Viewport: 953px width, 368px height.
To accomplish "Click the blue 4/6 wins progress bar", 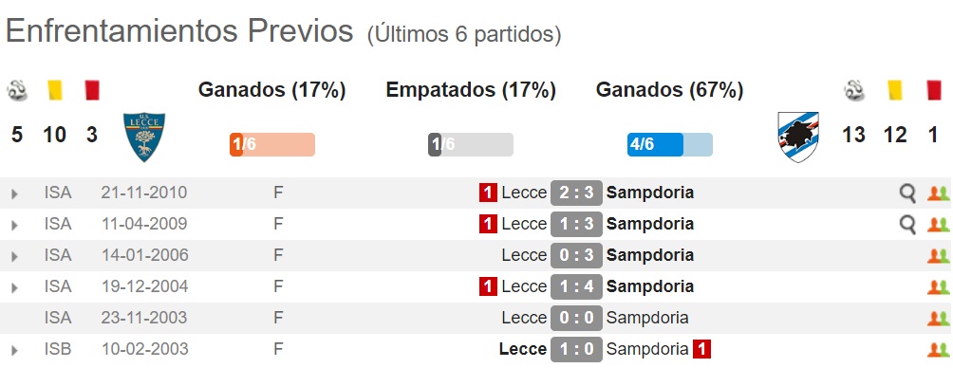I will [670, 144].
